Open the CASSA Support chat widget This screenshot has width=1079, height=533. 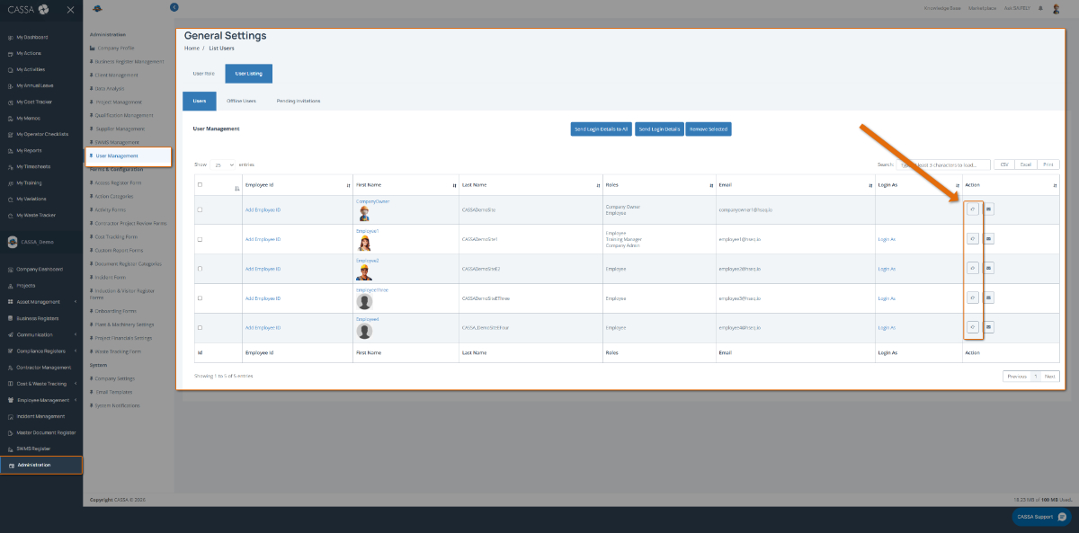pyautogui.click(x=1040, y=517)
